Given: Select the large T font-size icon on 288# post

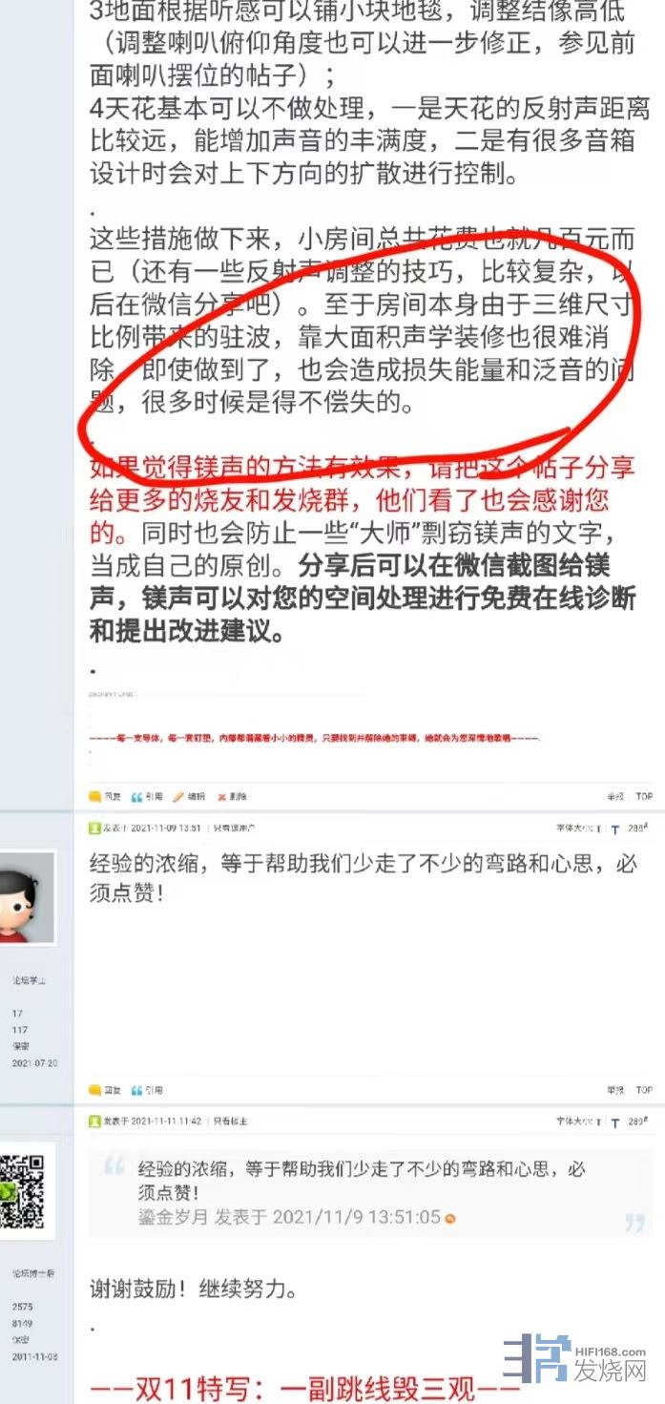Looking at the screenshot, I should (615, 828).
